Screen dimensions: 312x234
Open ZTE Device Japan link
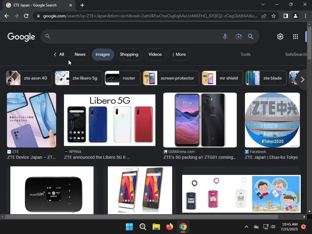[31, 157]
